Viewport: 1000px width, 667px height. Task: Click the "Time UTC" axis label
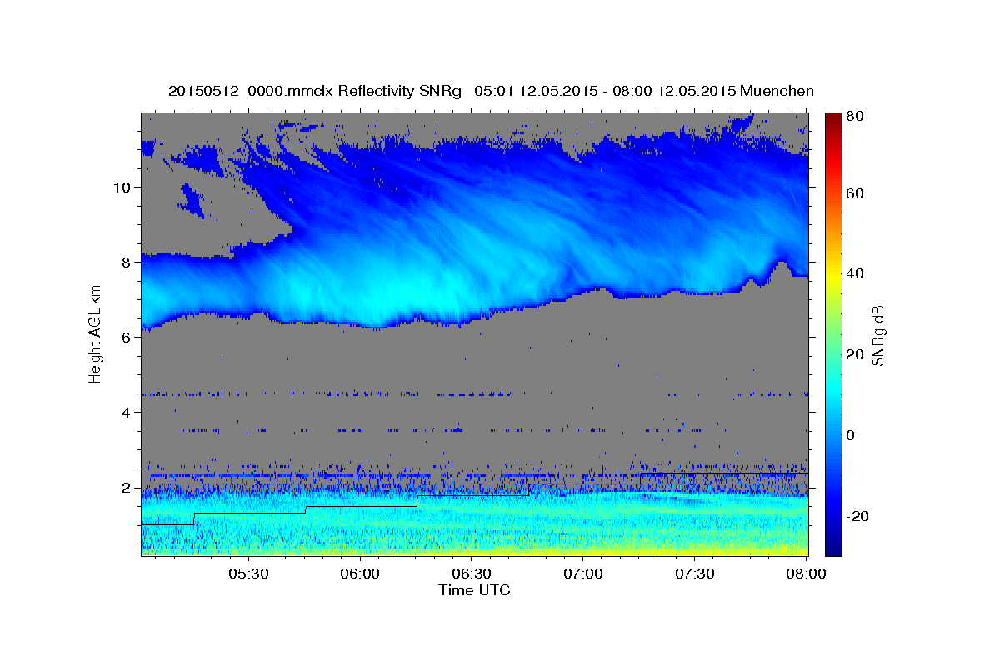[474, 590]
